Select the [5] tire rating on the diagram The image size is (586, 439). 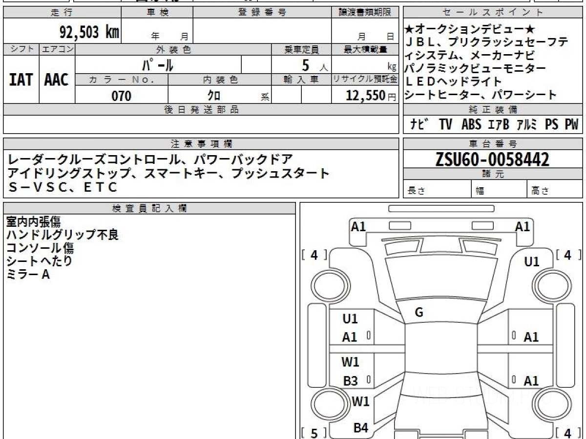[314, 432]
